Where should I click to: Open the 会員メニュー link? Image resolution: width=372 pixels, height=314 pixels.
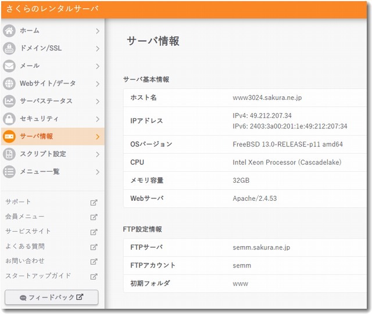pos(24,216)
